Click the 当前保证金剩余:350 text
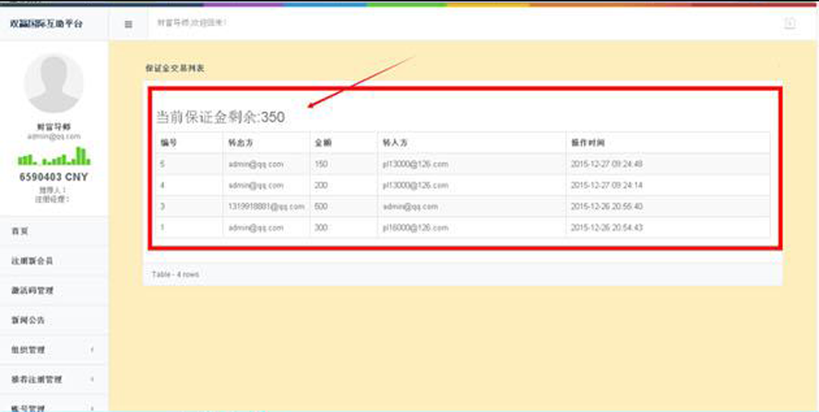 (x=220, y=117)
